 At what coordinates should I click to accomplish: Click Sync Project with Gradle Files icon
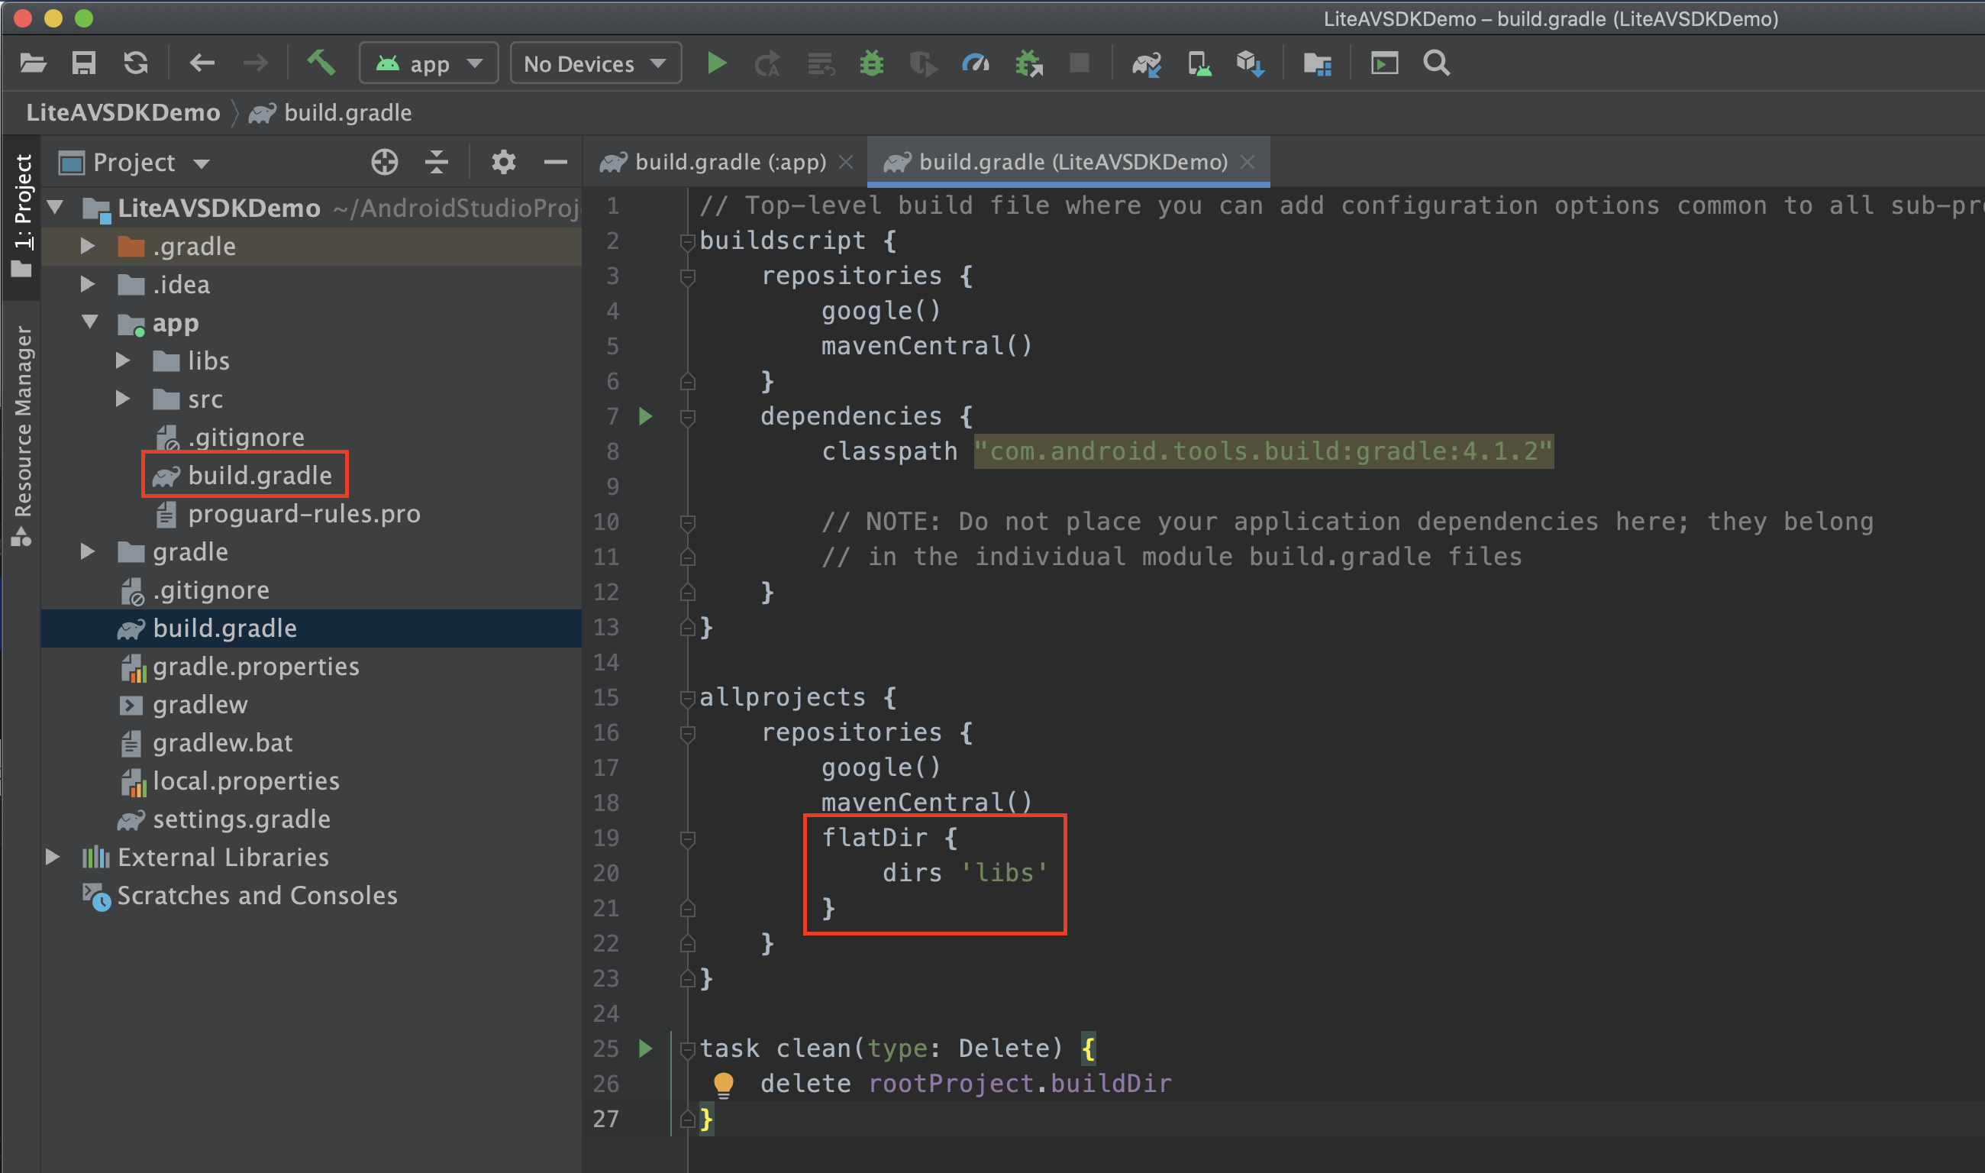pos(1146,63)
